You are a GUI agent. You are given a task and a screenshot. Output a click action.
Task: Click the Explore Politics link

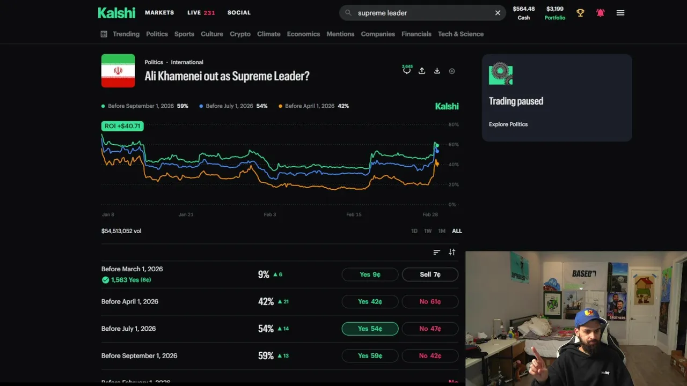(x=508, y=124)
